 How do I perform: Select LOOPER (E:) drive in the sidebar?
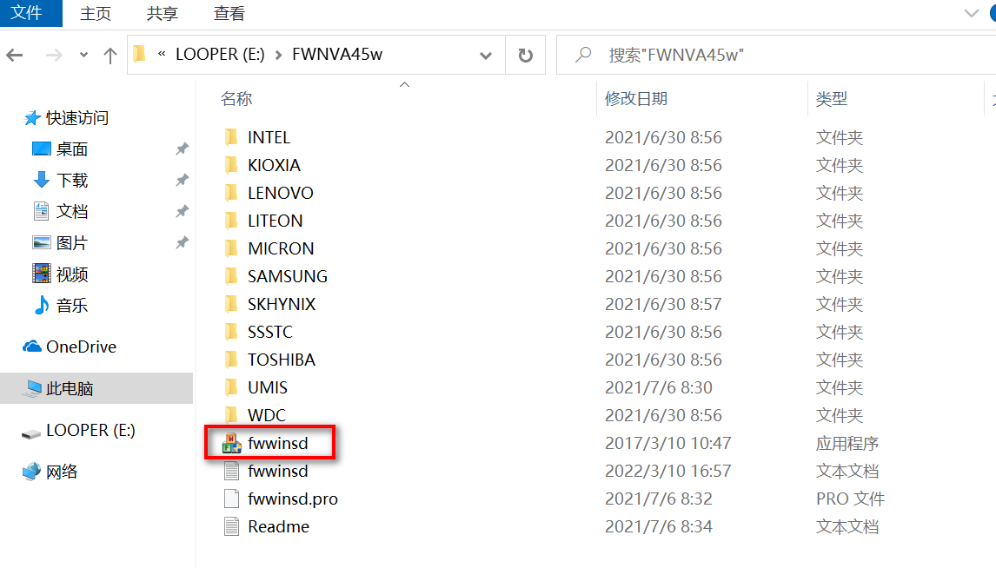(x=90, y=430)
